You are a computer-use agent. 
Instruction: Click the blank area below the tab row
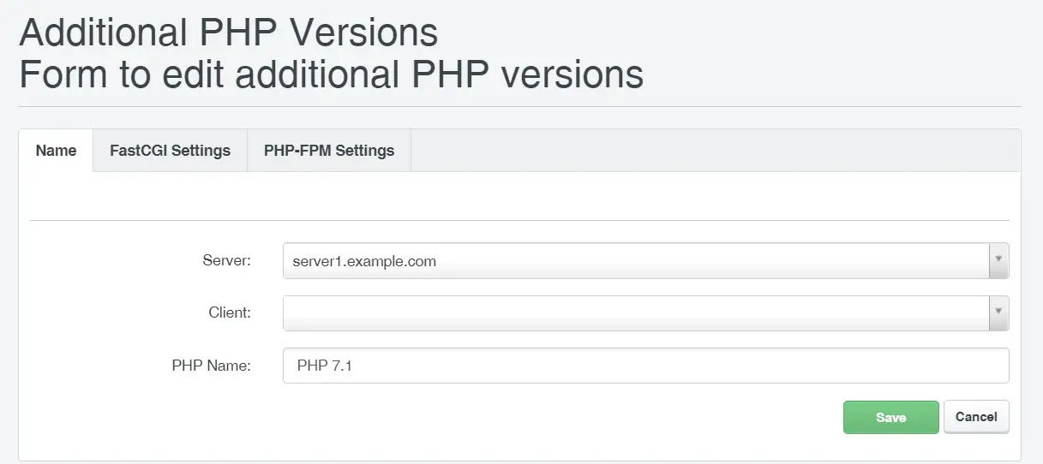pos(519,195)
